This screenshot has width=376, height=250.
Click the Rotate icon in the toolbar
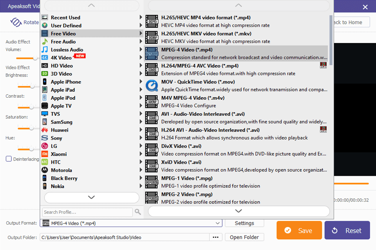click(x=16, y=22)
